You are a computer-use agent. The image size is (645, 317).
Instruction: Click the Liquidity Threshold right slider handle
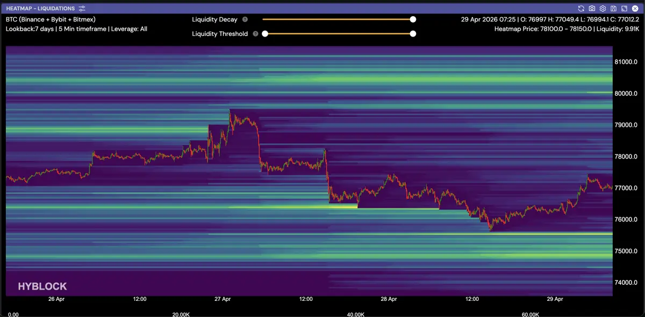(x=413, y=33)
